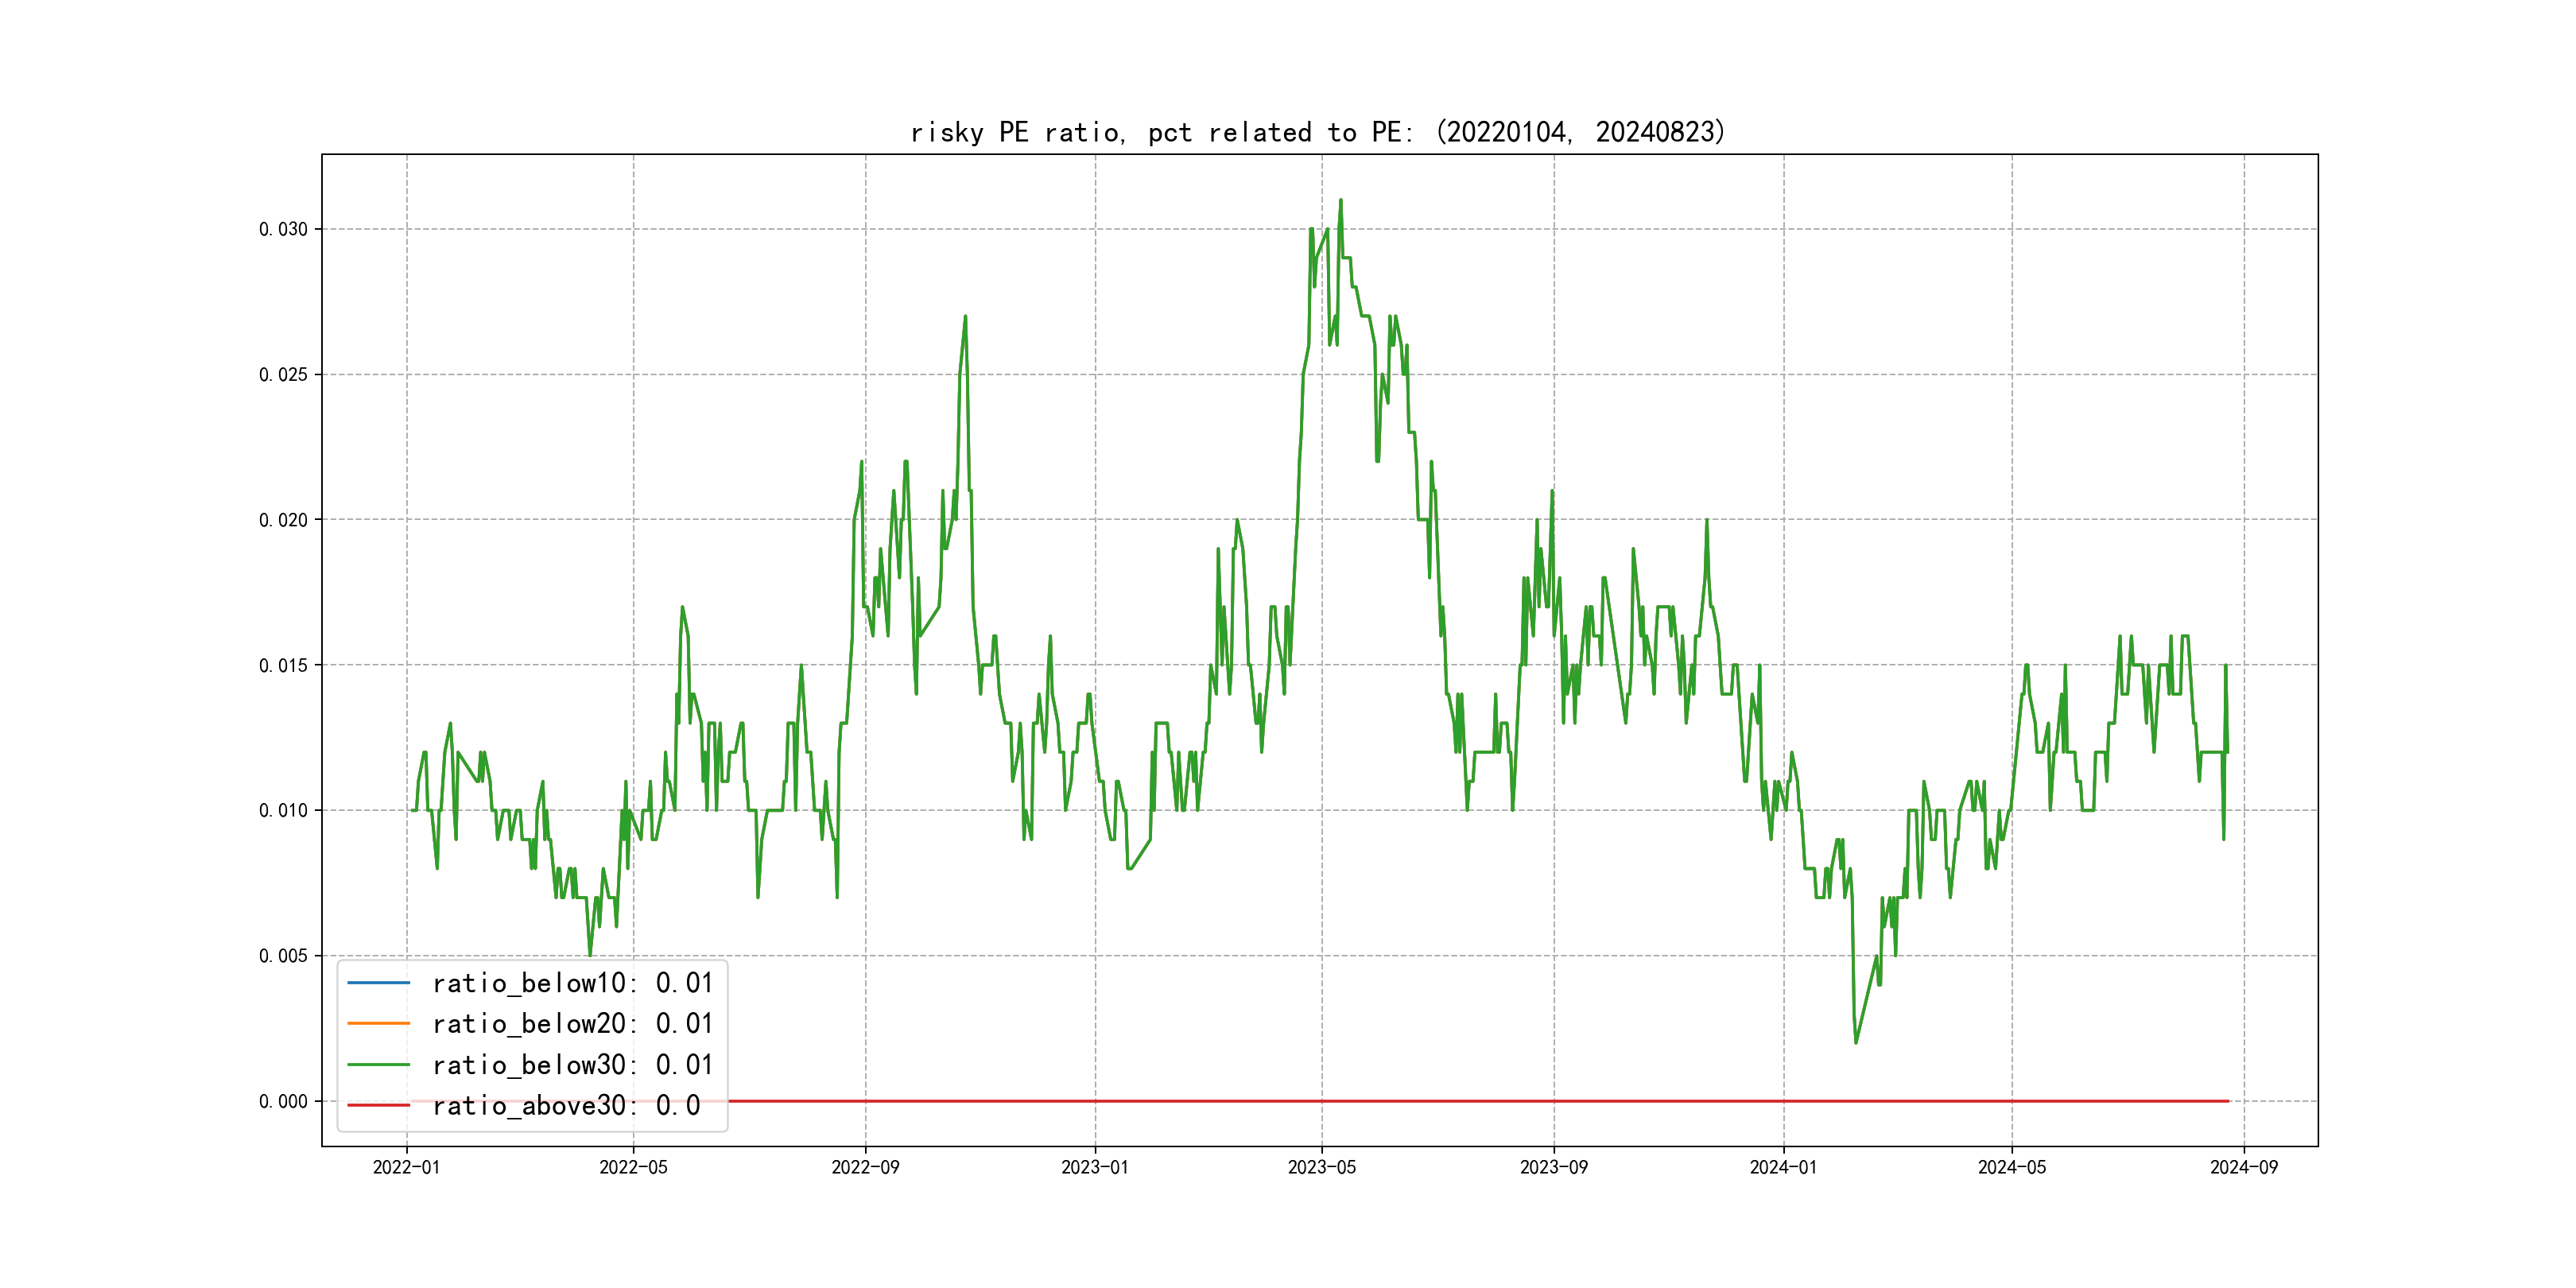
Task: Click the 2022-09 x-axis tick label
Action: click(865, 1167)
